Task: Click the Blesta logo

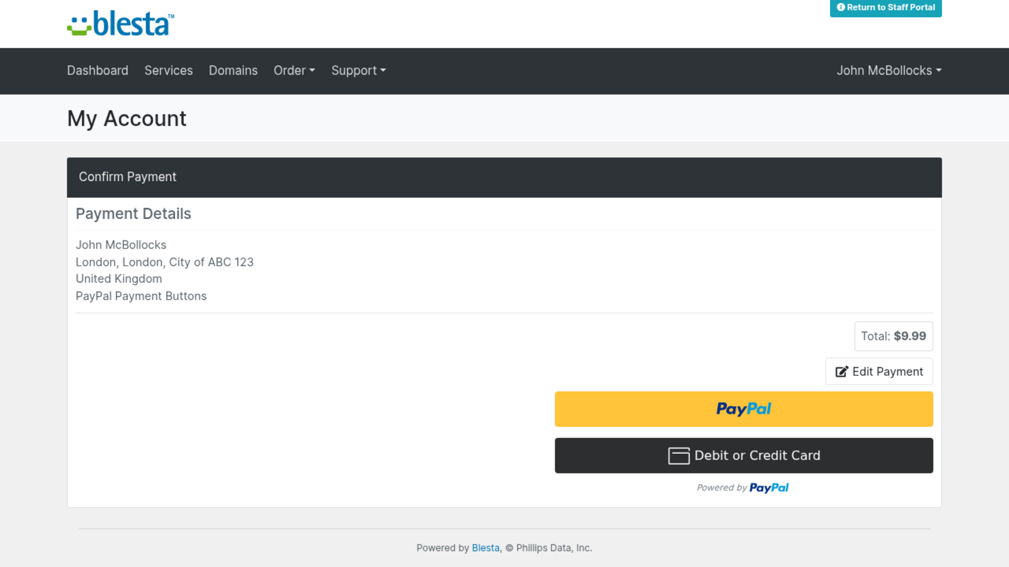Action: (x=120, y=23)
